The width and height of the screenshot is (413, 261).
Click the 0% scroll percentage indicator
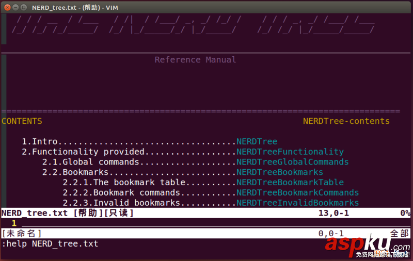pyautogui.click(x=405, y=213)
